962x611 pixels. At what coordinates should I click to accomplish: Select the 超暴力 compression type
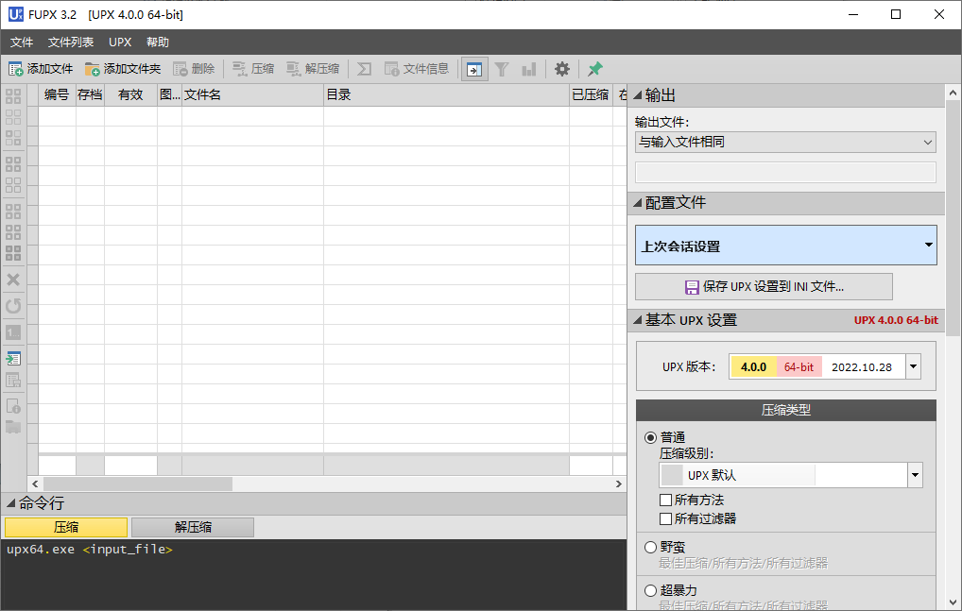(650, 591)
